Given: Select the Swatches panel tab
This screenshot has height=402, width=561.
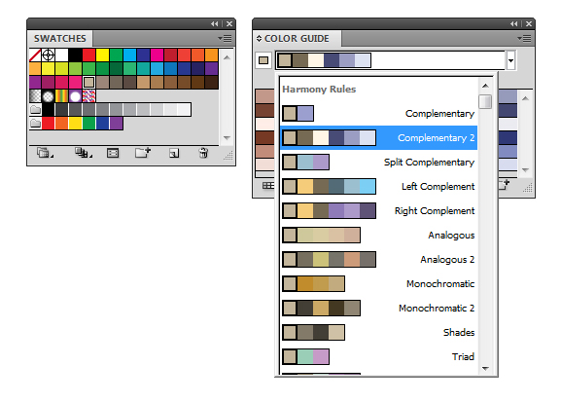Looking at the screenshot, I should (x=59, y=38).
